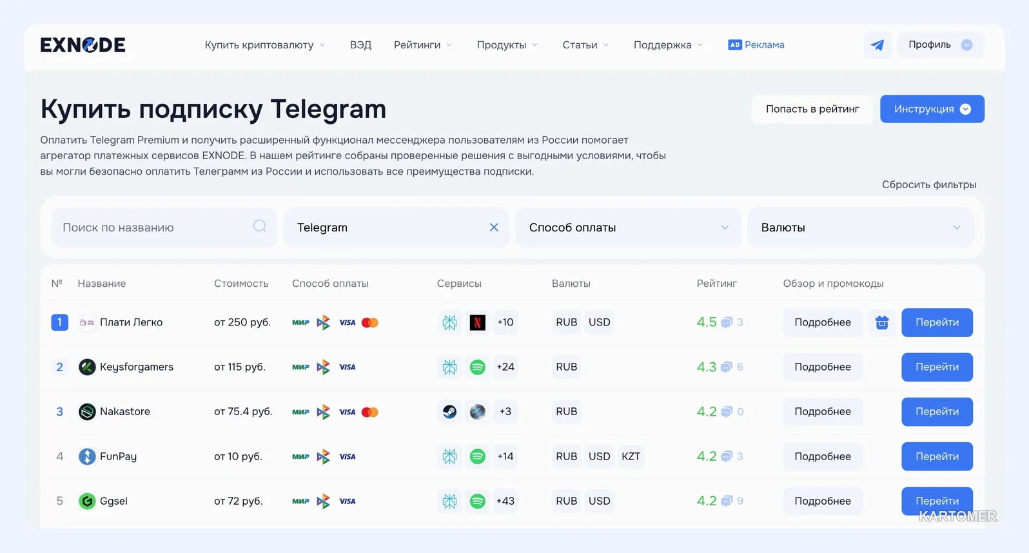Open the Рейтинги menu
Screen dimensions: 1029x553
click(x=423, y=45)
